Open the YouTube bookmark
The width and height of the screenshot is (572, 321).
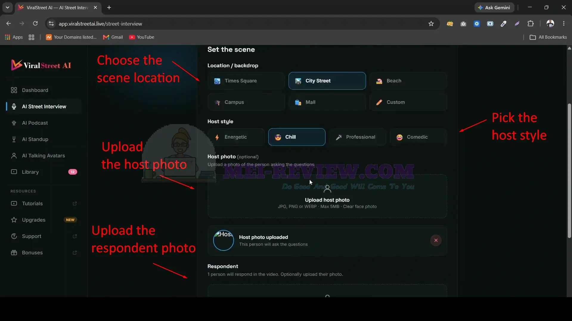(142, 37)
